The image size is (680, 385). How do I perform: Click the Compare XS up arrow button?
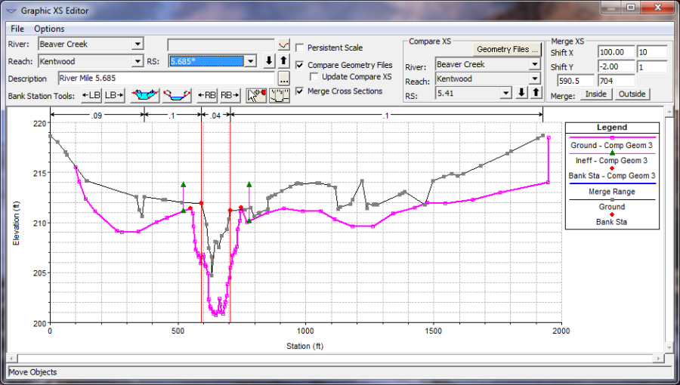click(536, 93)
